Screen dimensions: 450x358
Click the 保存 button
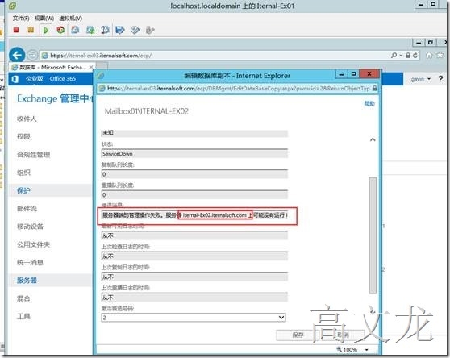[x=298, y=335]
